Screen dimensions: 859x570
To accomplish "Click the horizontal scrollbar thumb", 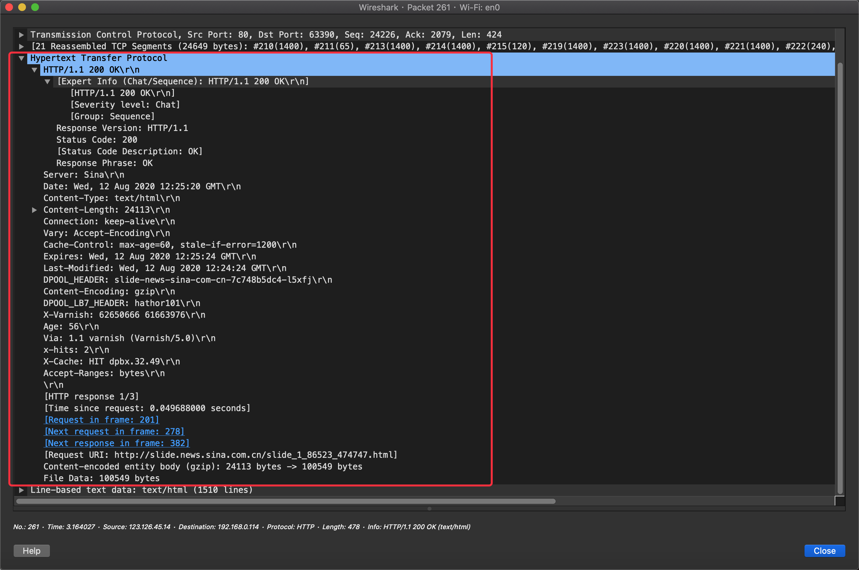I will (x=286, y=501).
